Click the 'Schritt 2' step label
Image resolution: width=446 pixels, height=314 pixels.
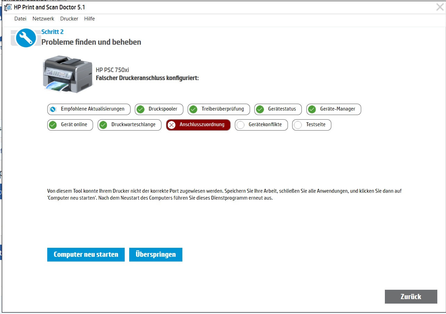coord(52,32)
